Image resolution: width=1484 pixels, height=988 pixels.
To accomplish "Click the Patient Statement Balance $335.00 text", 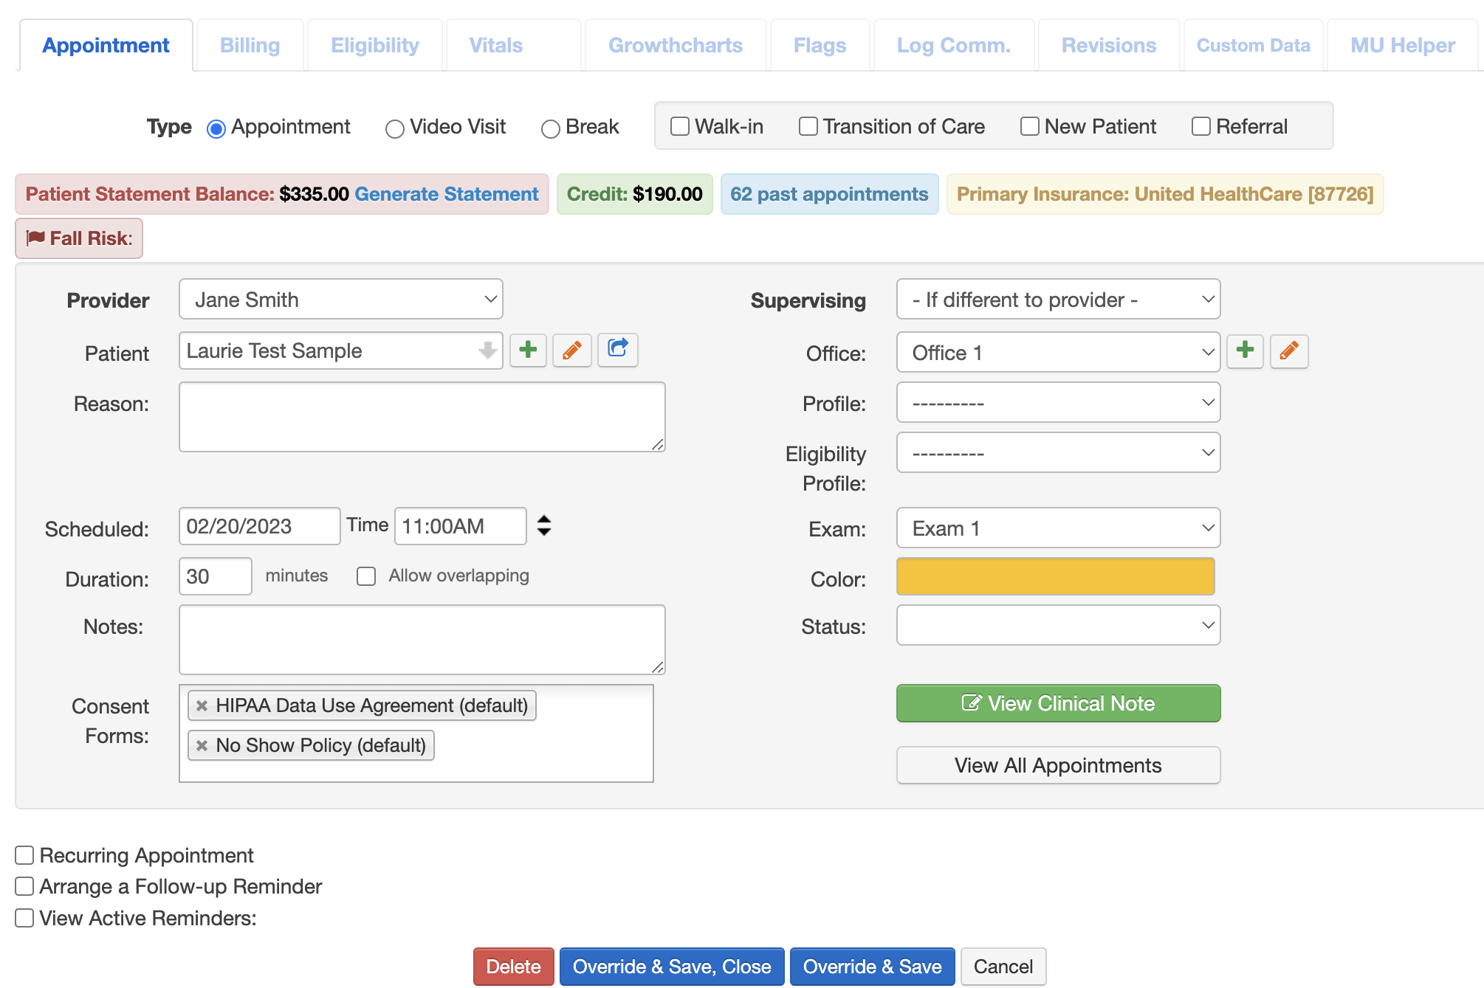I will (x=188, y=194).
